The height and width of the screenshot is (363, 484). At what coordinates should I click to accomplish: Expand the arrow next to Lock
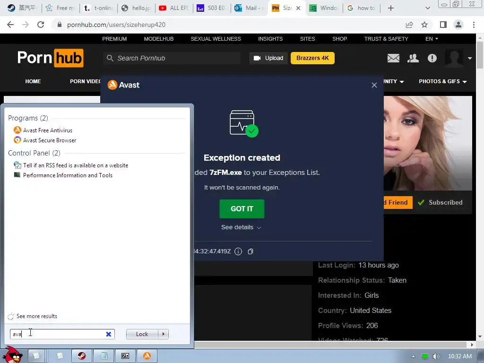pyautogui.click(x=163, y=334)
